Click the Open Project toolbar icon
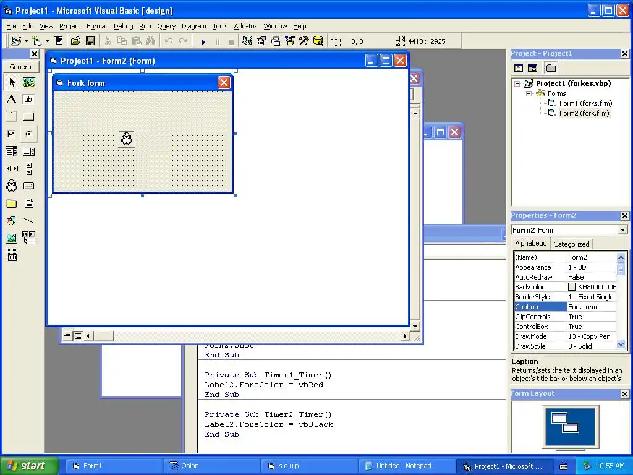Viewport: 633px width, 475px height. [x=76, y=41]
